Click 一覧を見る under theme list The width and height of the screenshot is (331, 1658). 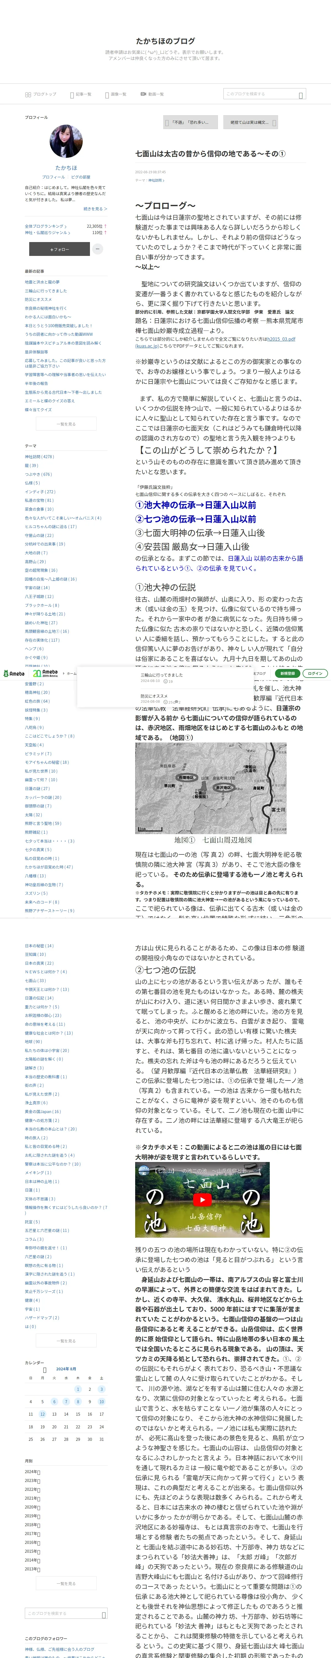(x=66, y=1341)
